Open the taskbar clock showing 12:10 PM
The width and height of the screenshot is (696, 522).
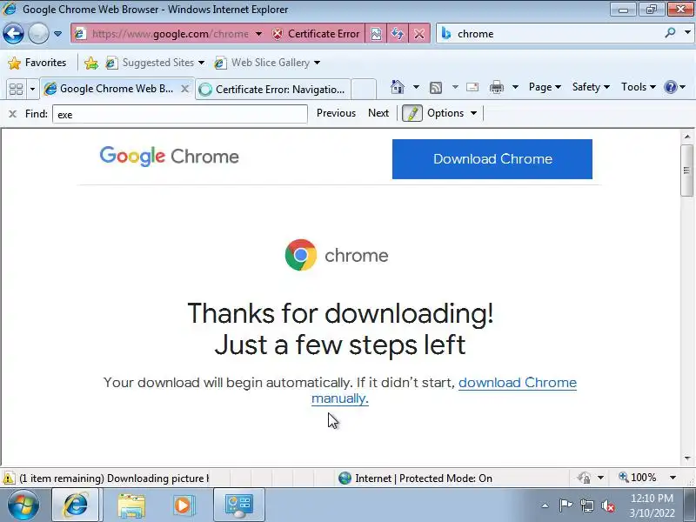[x=652, y=505]
